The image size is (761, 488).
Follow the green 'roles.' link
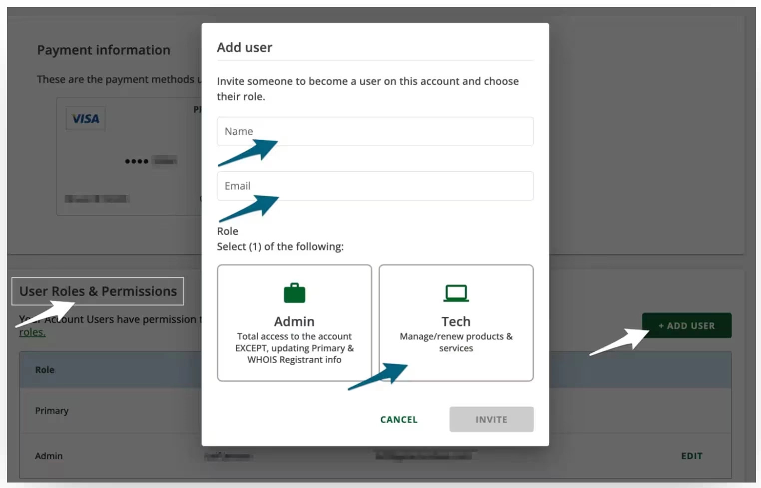coord(32,332)
